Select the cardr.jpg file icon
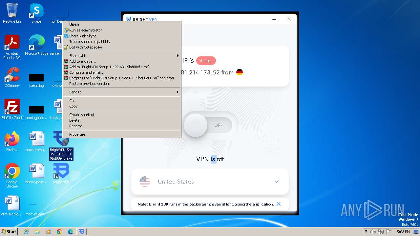This screenshot has width=420, height=236. point(36,80)
